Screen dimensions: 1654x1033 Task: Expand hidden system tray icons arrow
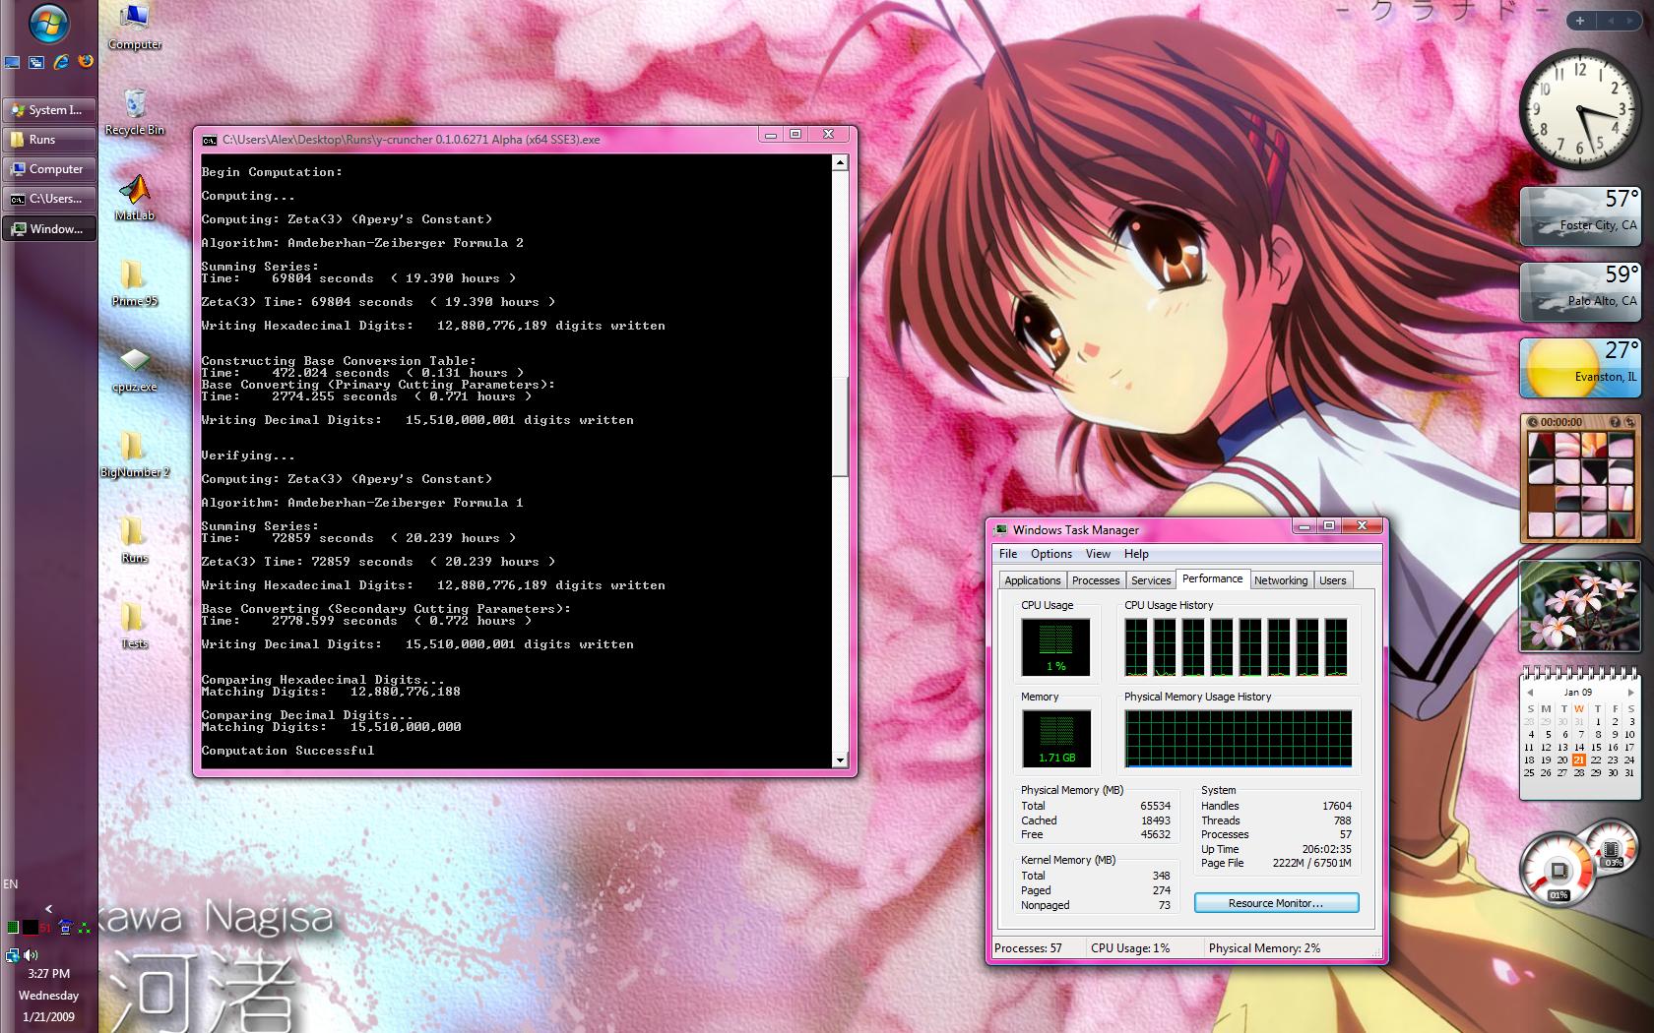pyautogui.click(x=48, y=908)
